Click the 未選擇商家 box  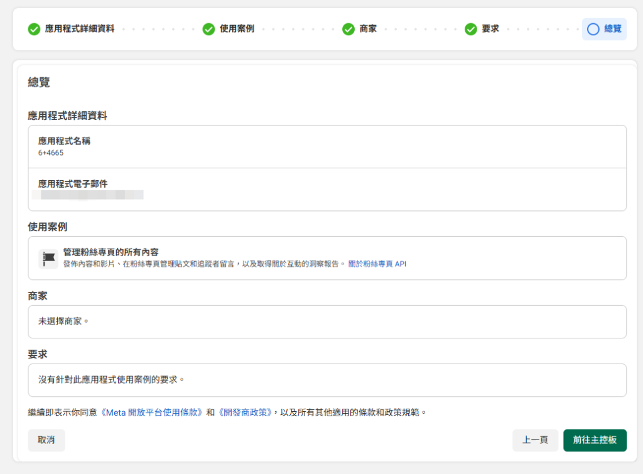click(327, 321)
